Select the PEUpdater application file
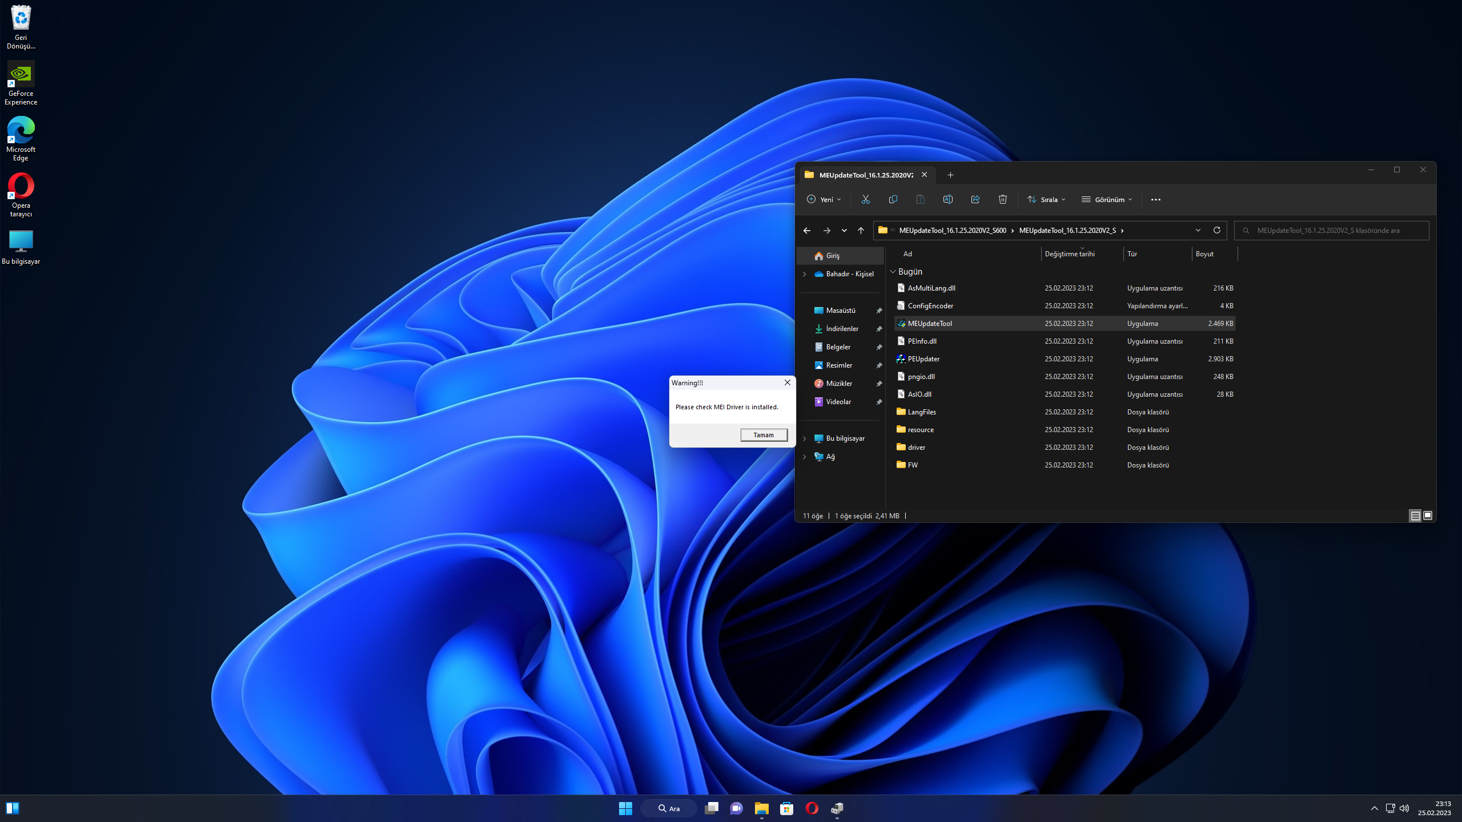 pyautogui.click(x=923, y=359)
